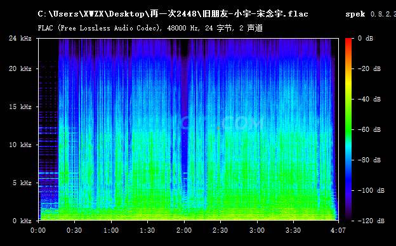Select the 2:00 time axis marker
The image size is (396, 246).
184,230
